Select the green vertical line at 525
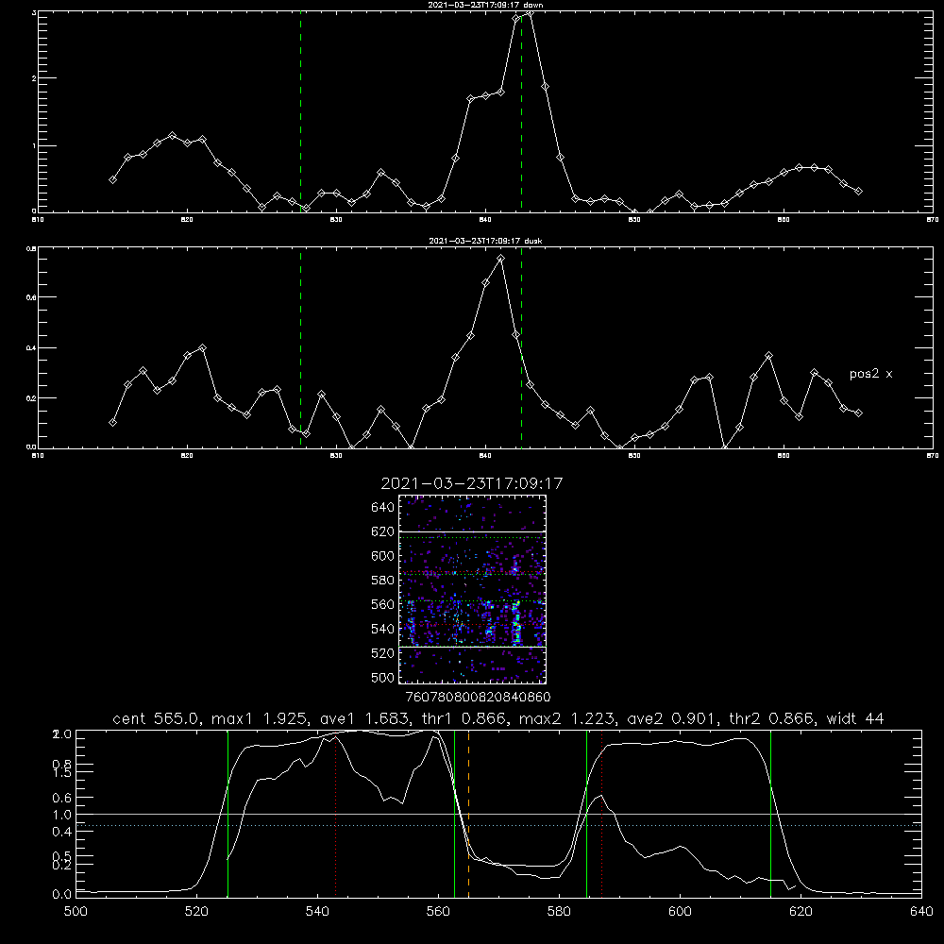 coord(228,813)
